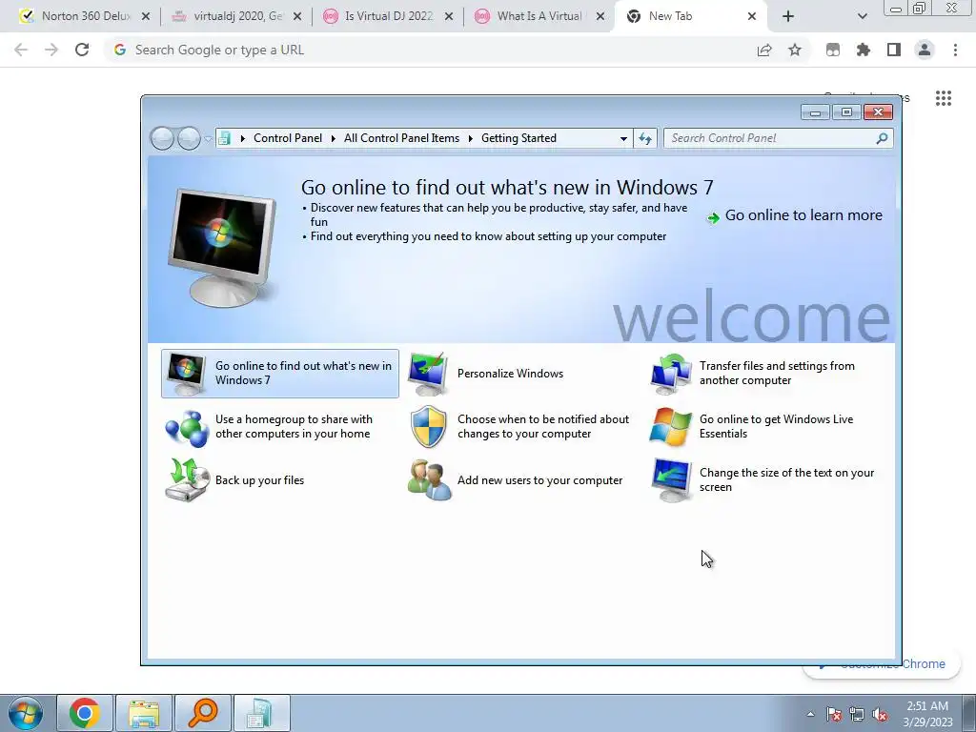Screen dimensions: 976x732
Task: Close the Norton 360 Deluxe tab
Action: (x=146, y=16)
